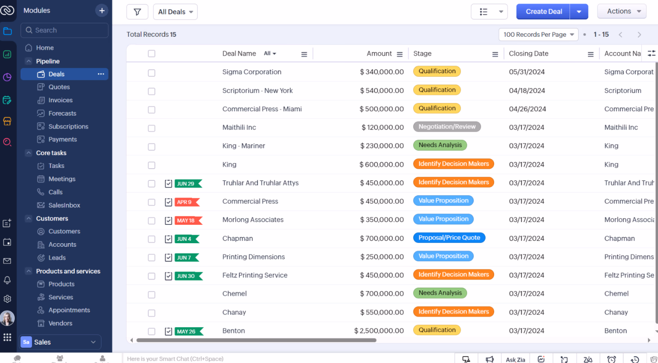Select the checkbox for Sigma Corporation row
This screenshot has width=658, height=363.
point(151,72)
